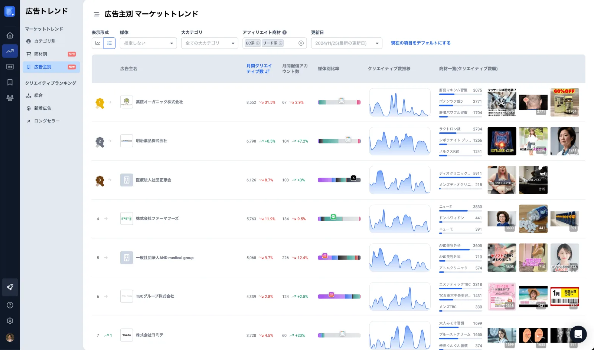This screenshot has width=594, height=350.
Task: Open the 媒体 dropdown
Action: (148, 43)
